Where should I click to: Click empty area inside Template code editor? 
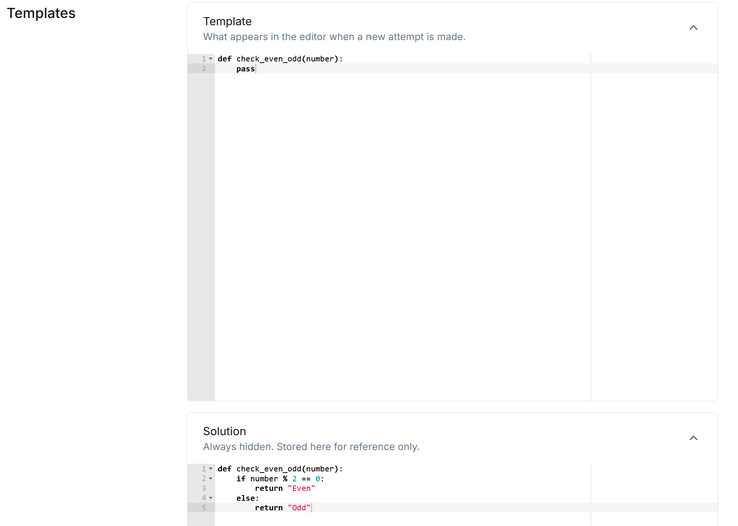403,237
